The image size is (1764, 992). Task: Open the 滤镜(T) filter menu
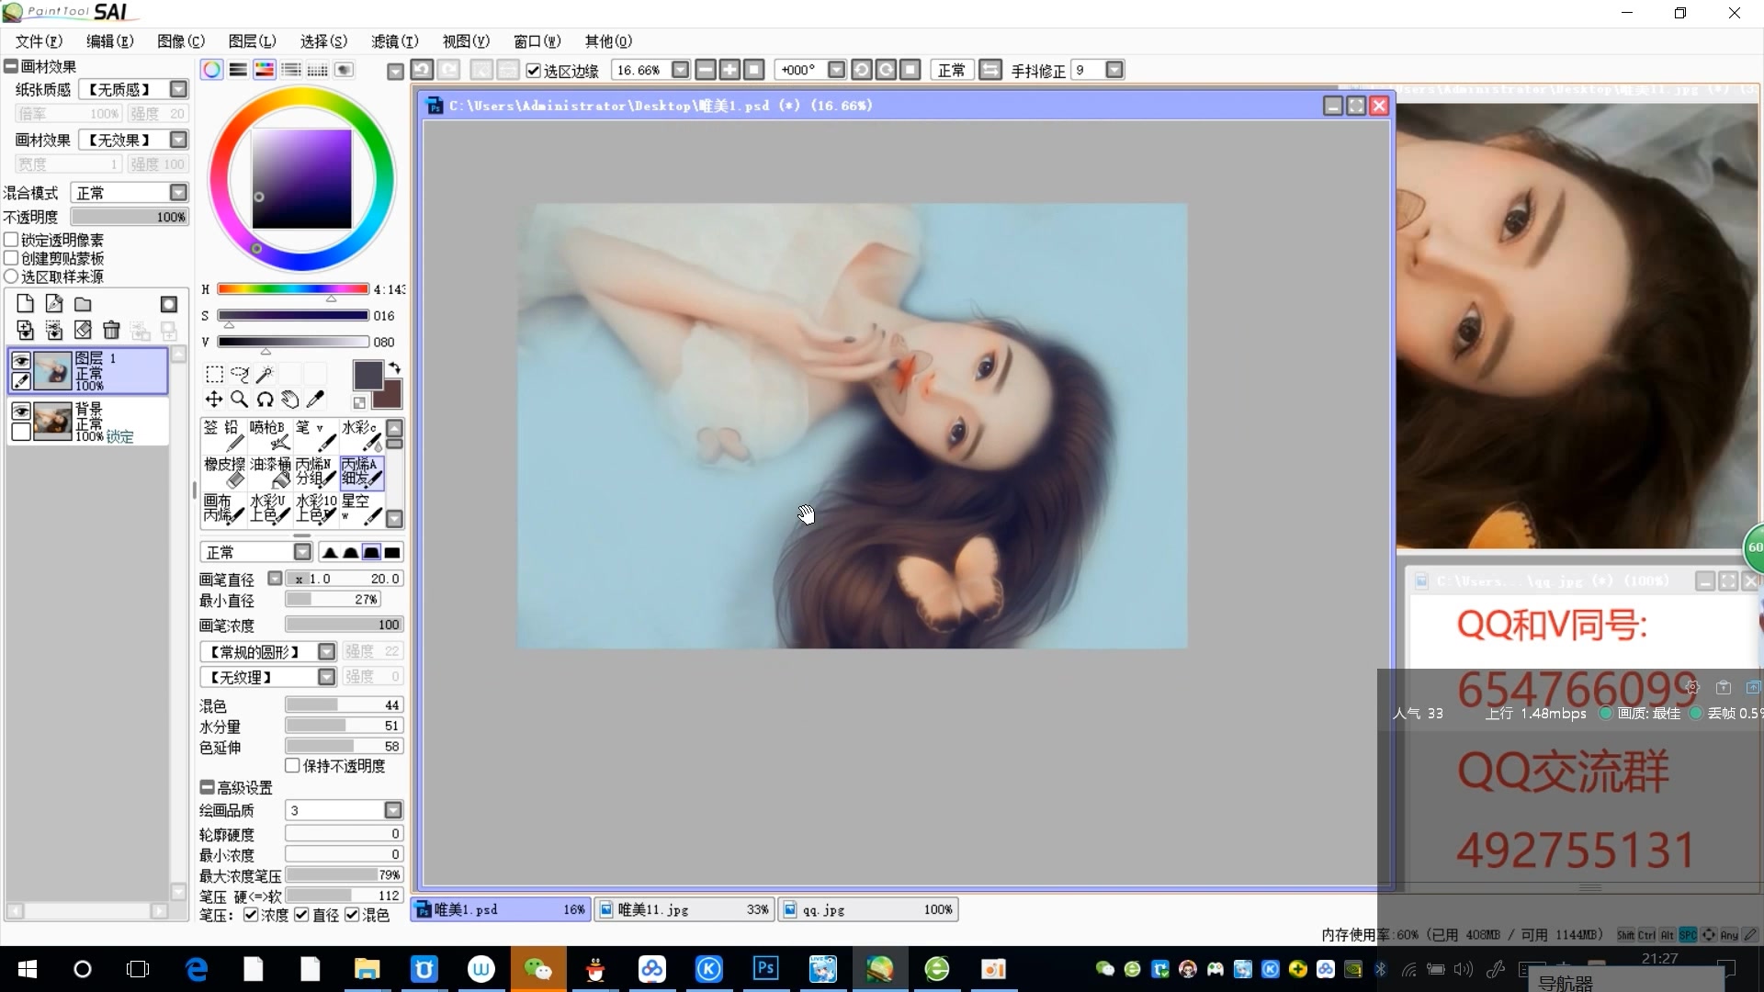coord(394,41)
